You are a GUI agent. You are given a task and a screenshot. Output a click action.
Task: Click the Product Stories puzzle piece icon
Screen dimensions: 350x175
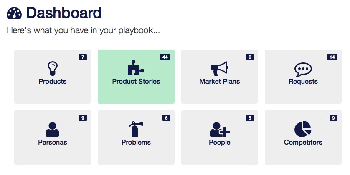tap(136, 67)
